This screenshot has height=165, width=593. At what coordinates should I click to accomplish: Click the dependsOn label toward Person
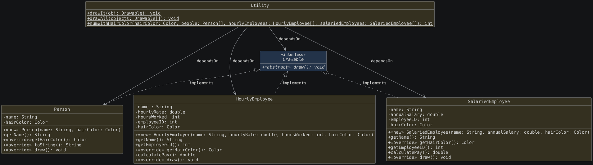[207, 61]
